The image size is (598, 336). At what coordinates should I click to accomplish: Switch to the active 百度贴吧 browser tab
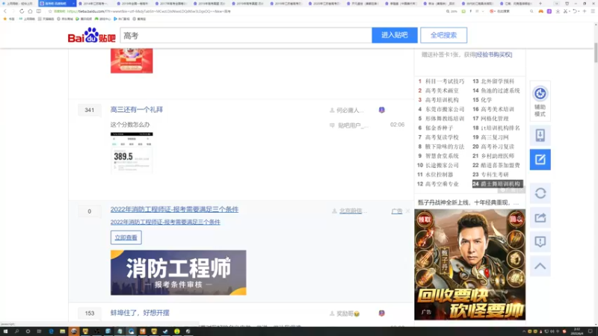point(56,4)
